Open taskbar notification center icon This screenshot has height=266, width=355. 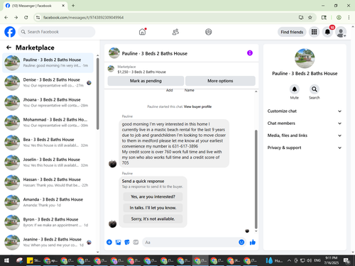(346, 260)
